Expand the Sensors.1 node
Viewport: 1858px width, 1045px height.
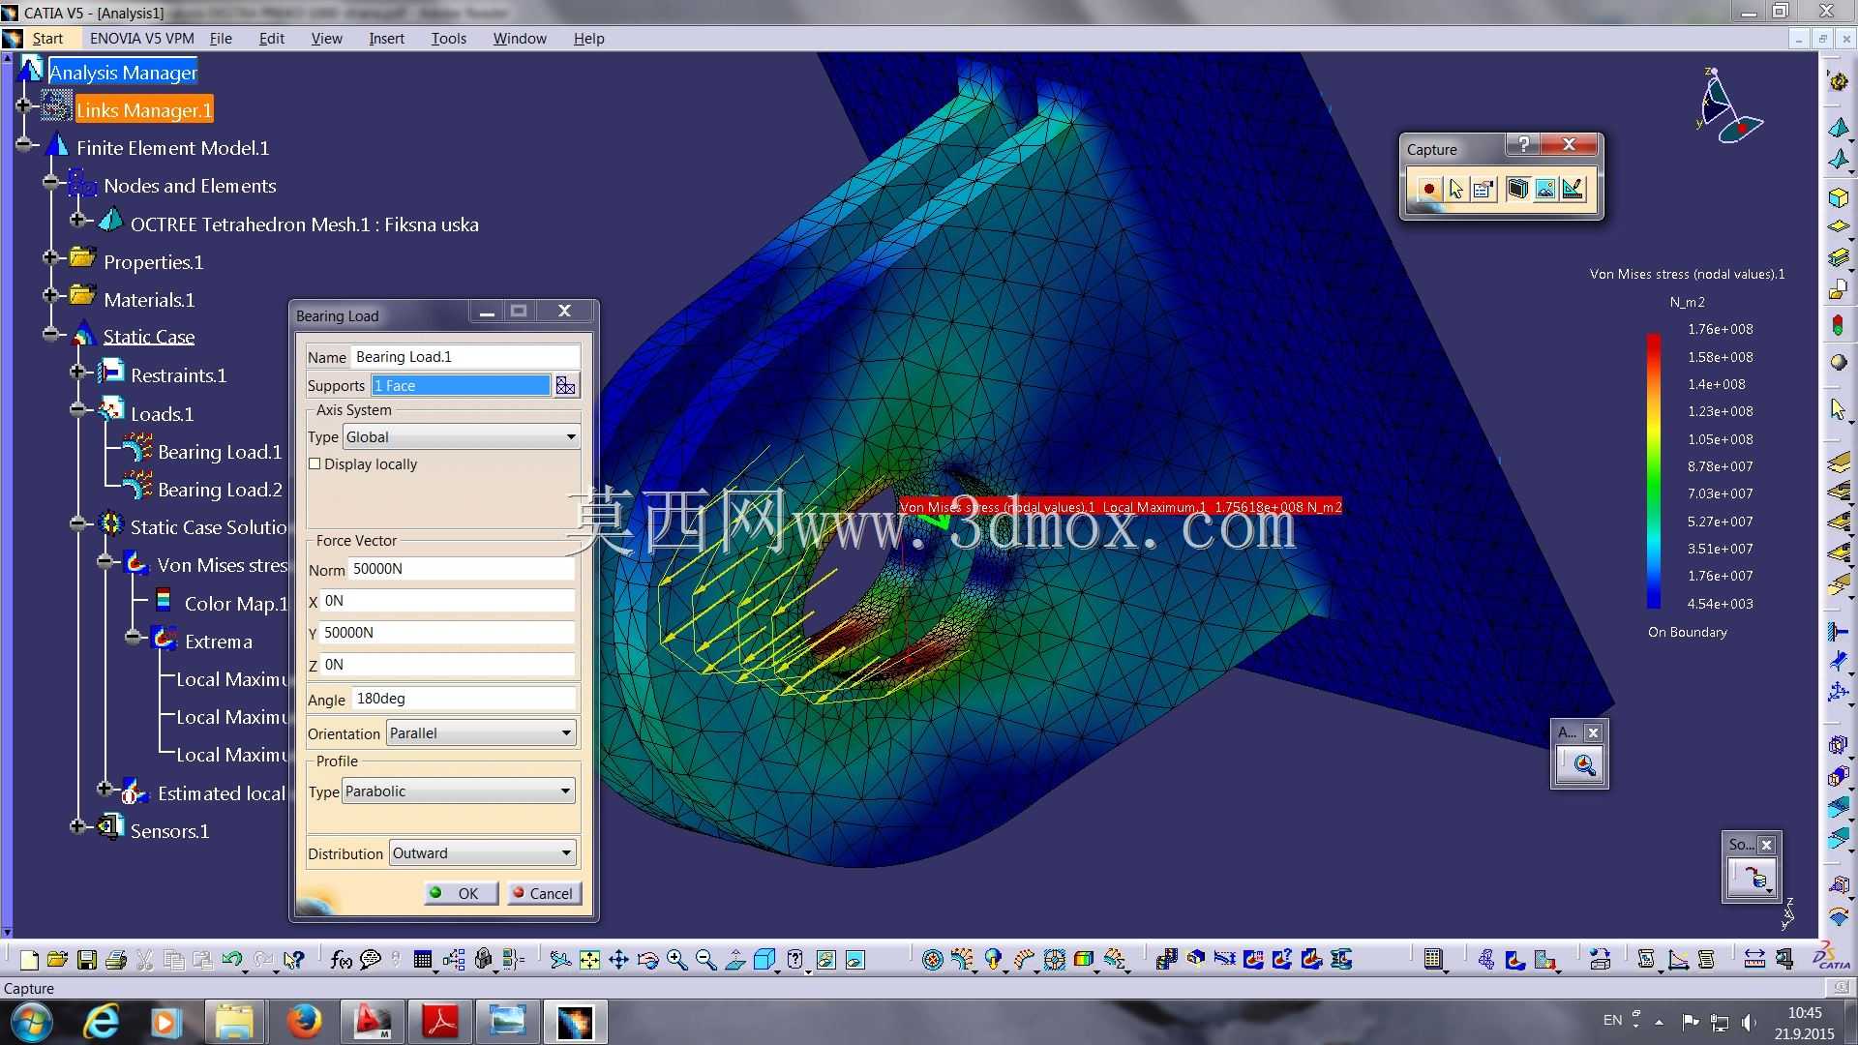[x=78, y=826]
